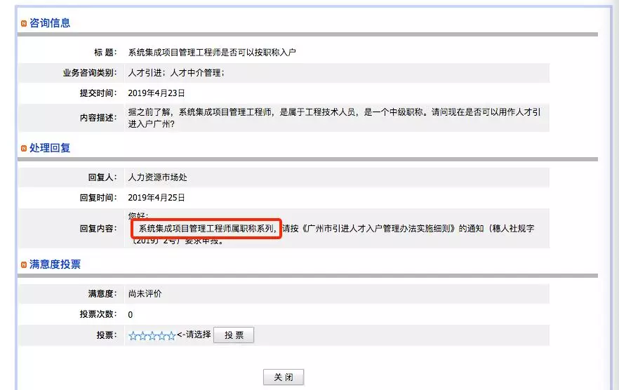Click the replier value 人力资源市场处
The height and width of the screenshot is (390, 619).
click(157, 177)
